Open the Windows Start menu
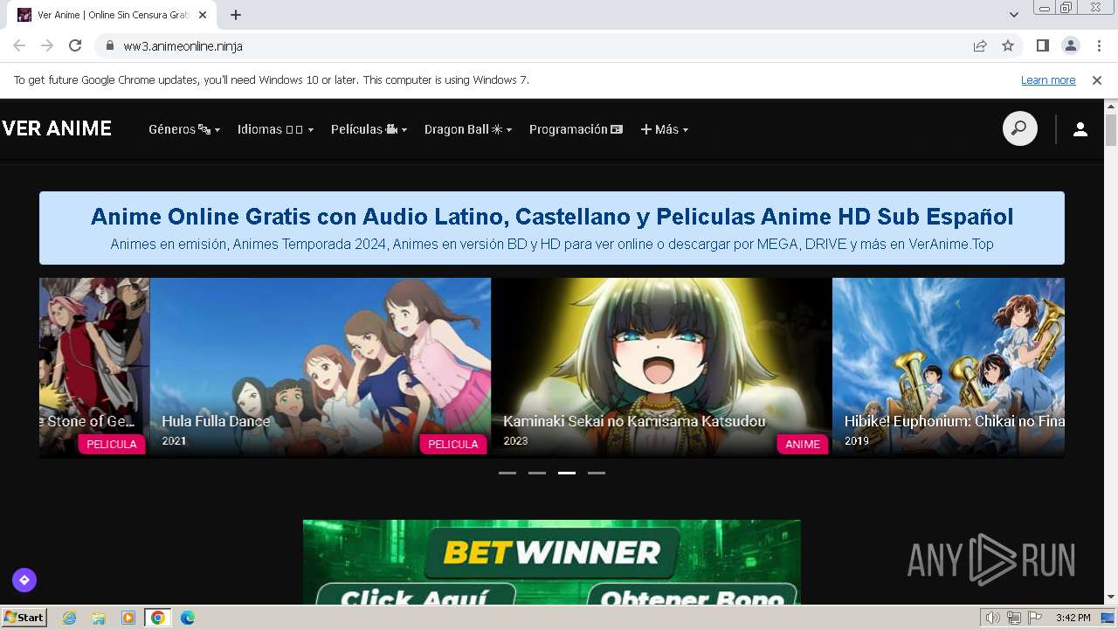 tap(24, 618)
